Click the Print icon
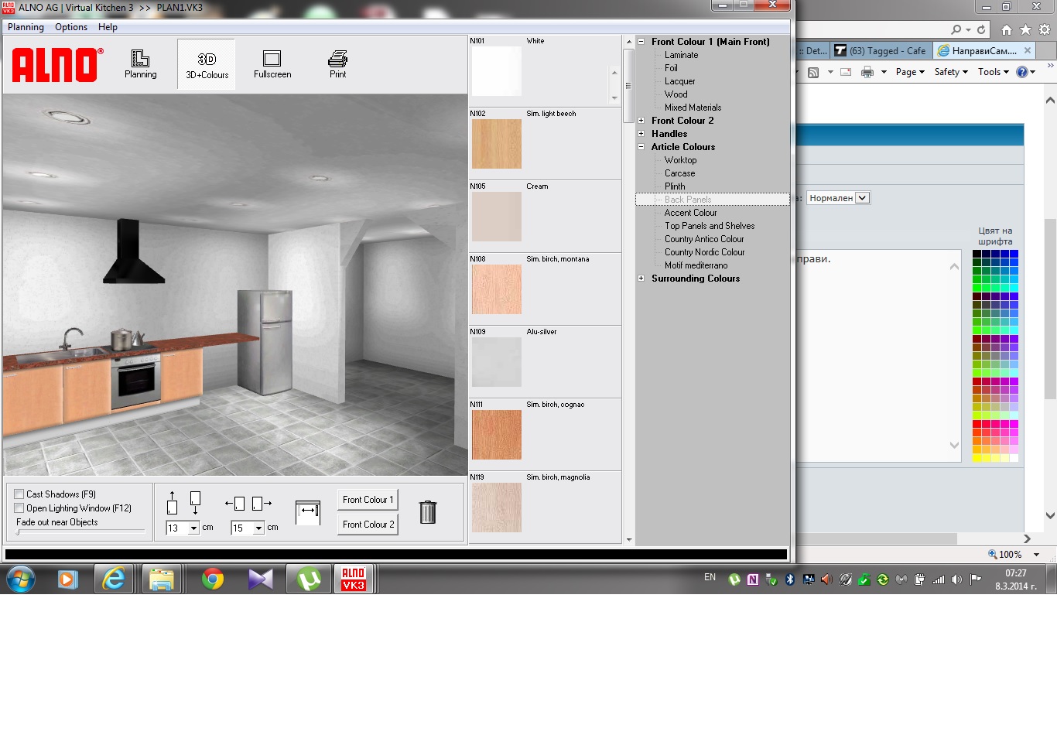1057x752 pixels. (337, 64)
